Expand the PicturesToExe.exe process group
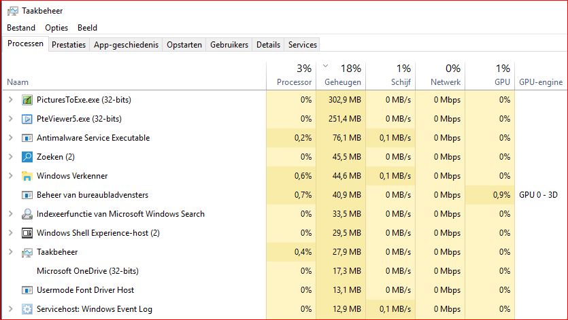This screenshot has height=320, width=568. [11, 100]
